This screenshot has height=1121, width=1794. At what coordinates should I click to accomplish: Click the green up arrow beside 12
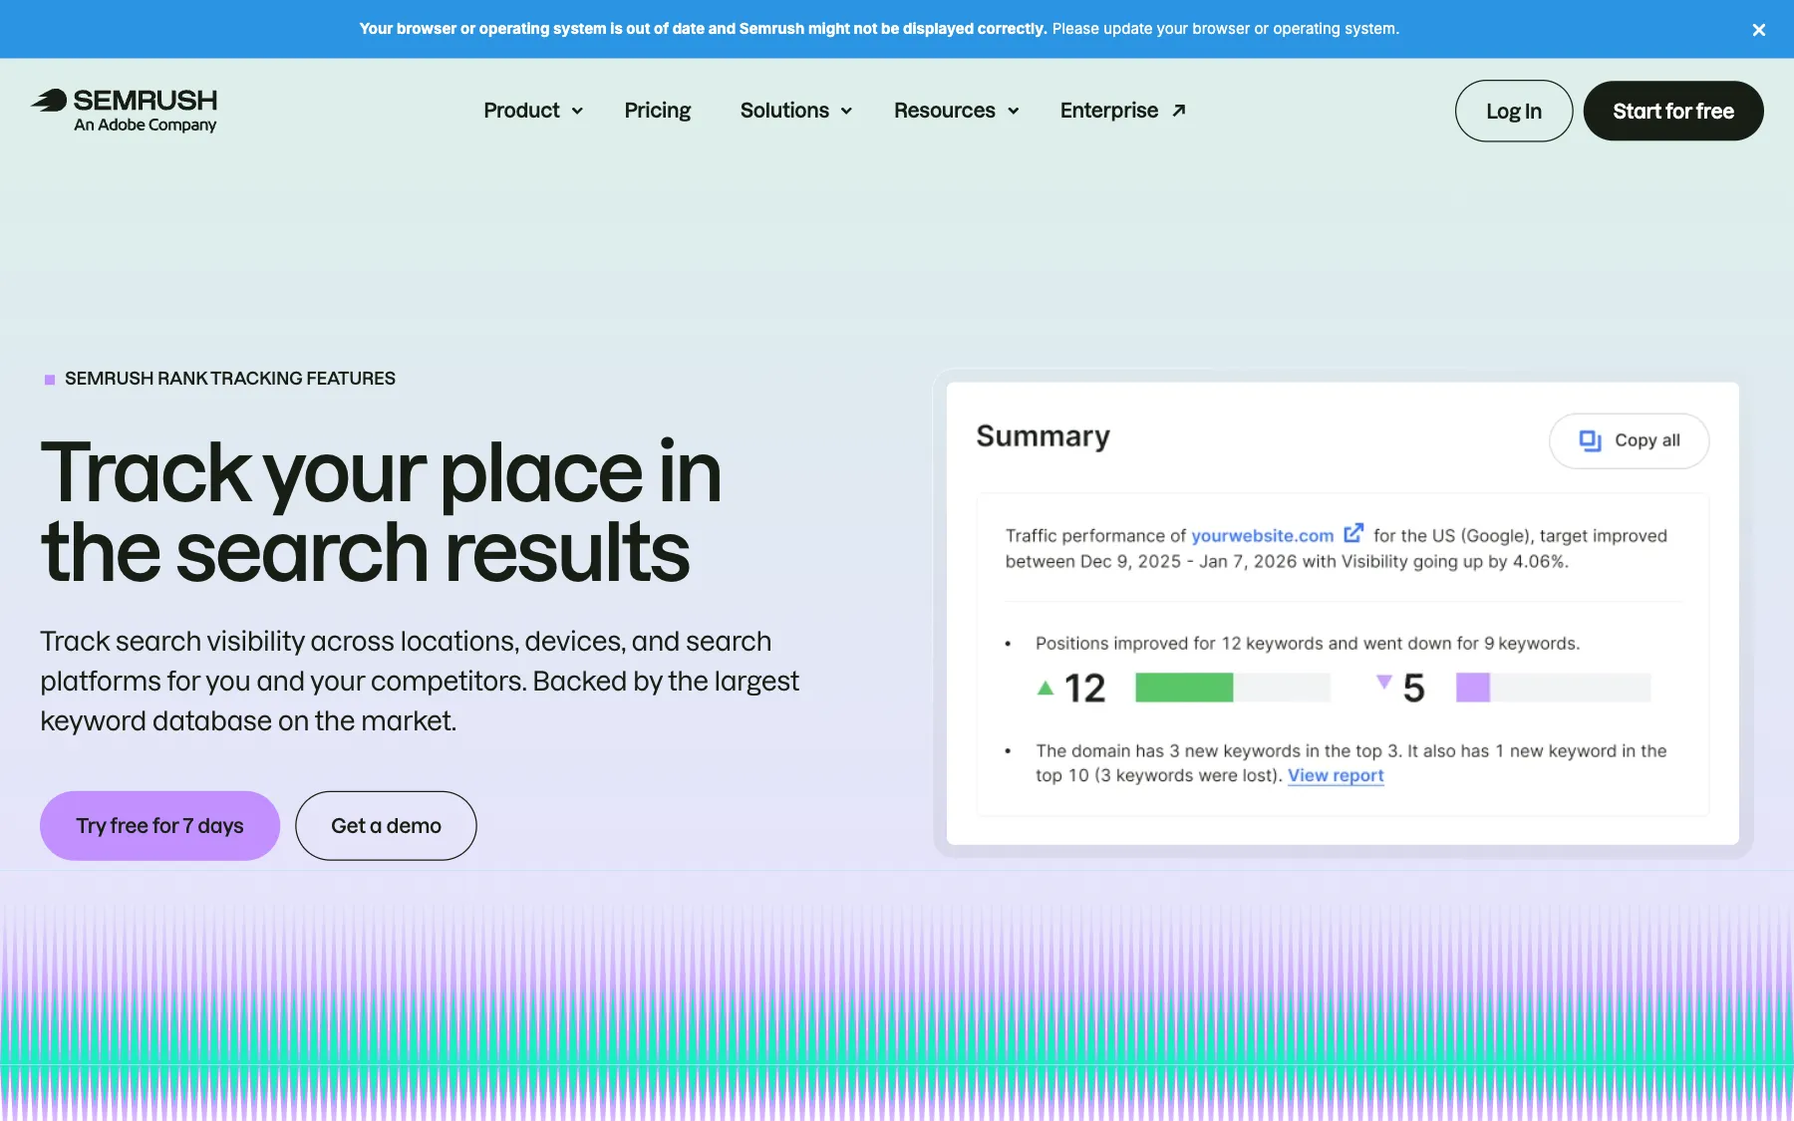1046,688
